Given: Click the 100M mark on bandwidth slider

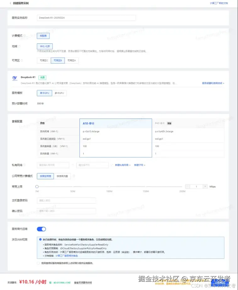Looking at the screenshot, I should 109,187.
